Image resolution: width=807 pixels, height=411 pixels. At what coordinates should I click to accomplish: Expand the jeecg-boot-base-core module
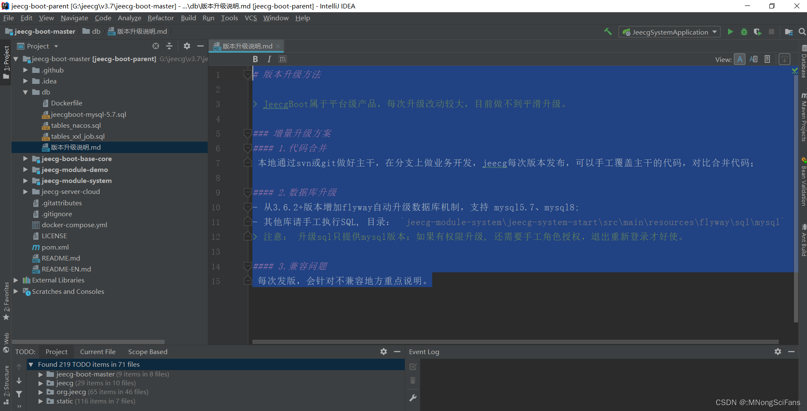click(x=25, y=158)
